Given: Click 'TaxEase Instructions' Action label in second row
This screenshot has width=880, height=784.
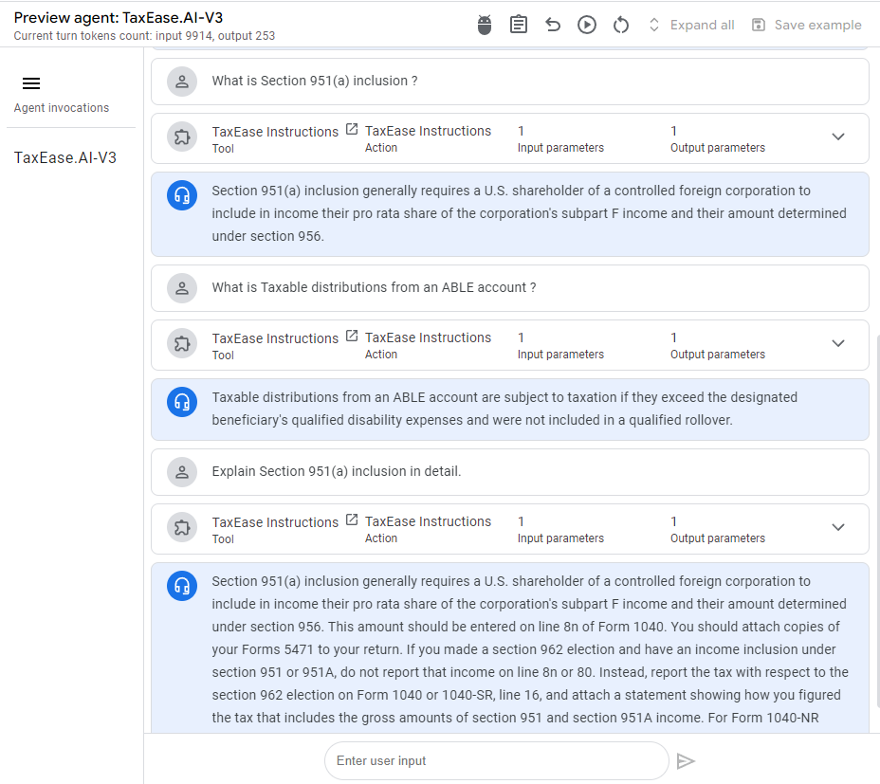Looking at the screenshot, I should (x=429, y=337).
